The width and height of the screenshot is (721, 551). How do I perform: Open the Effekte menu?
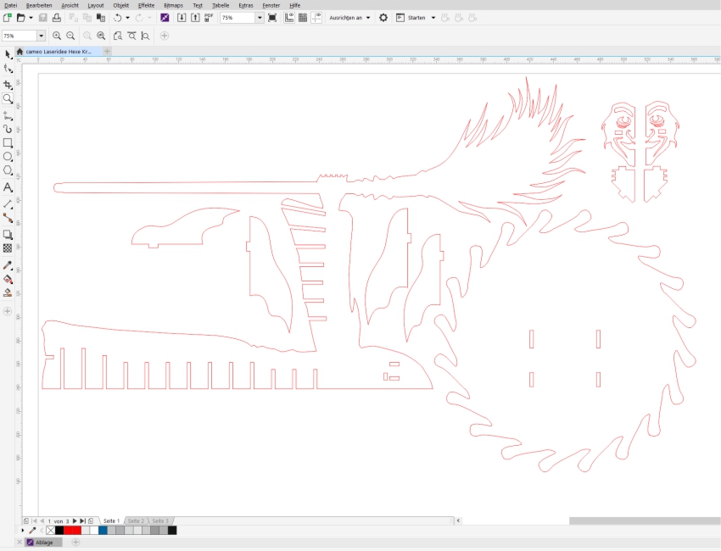(146, 5)
